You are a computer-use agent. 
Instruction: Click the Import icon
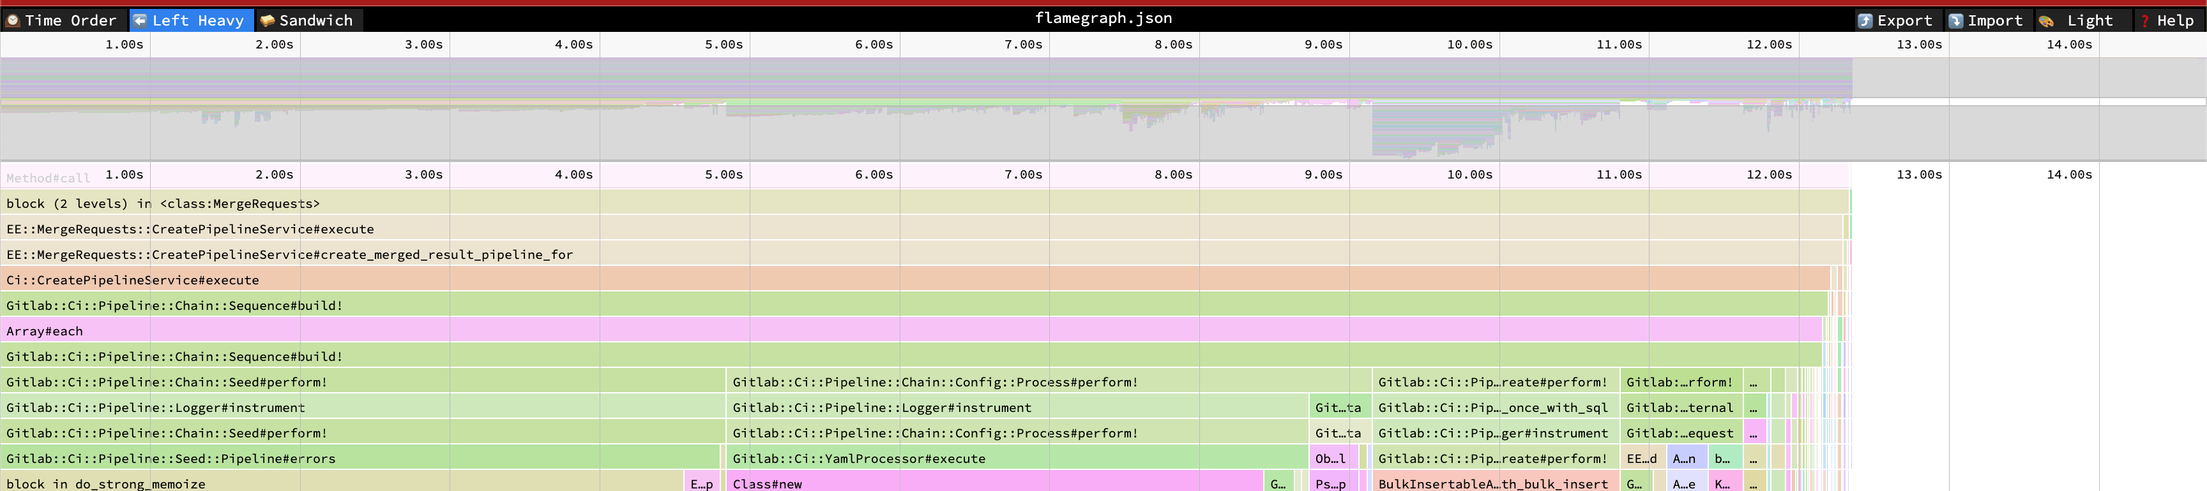point(1956,20)
